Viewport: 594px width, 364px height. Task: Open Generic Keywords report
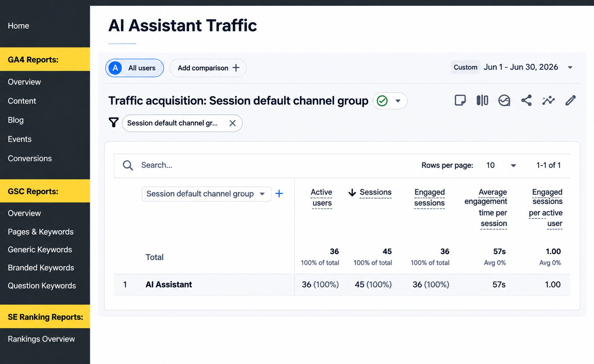click(x=40, y=249)
